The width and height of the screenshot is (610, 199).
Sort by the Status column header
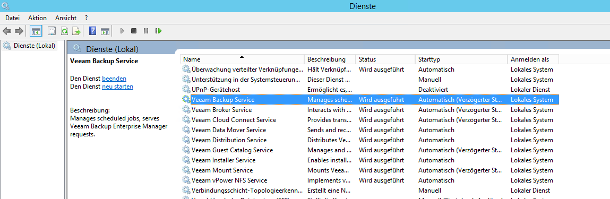(x=385, y=59)
